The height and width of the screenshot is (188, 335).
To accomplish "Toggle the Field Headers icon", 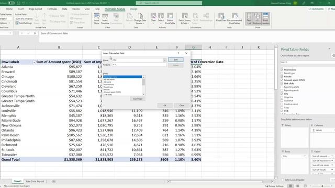I will pos(265,19).
